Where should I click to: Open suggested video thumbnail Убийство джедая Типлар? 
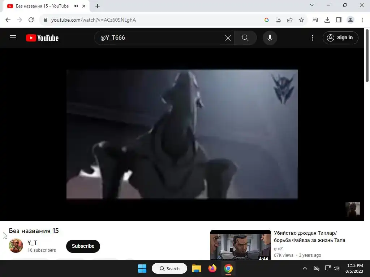coord(240,245)
